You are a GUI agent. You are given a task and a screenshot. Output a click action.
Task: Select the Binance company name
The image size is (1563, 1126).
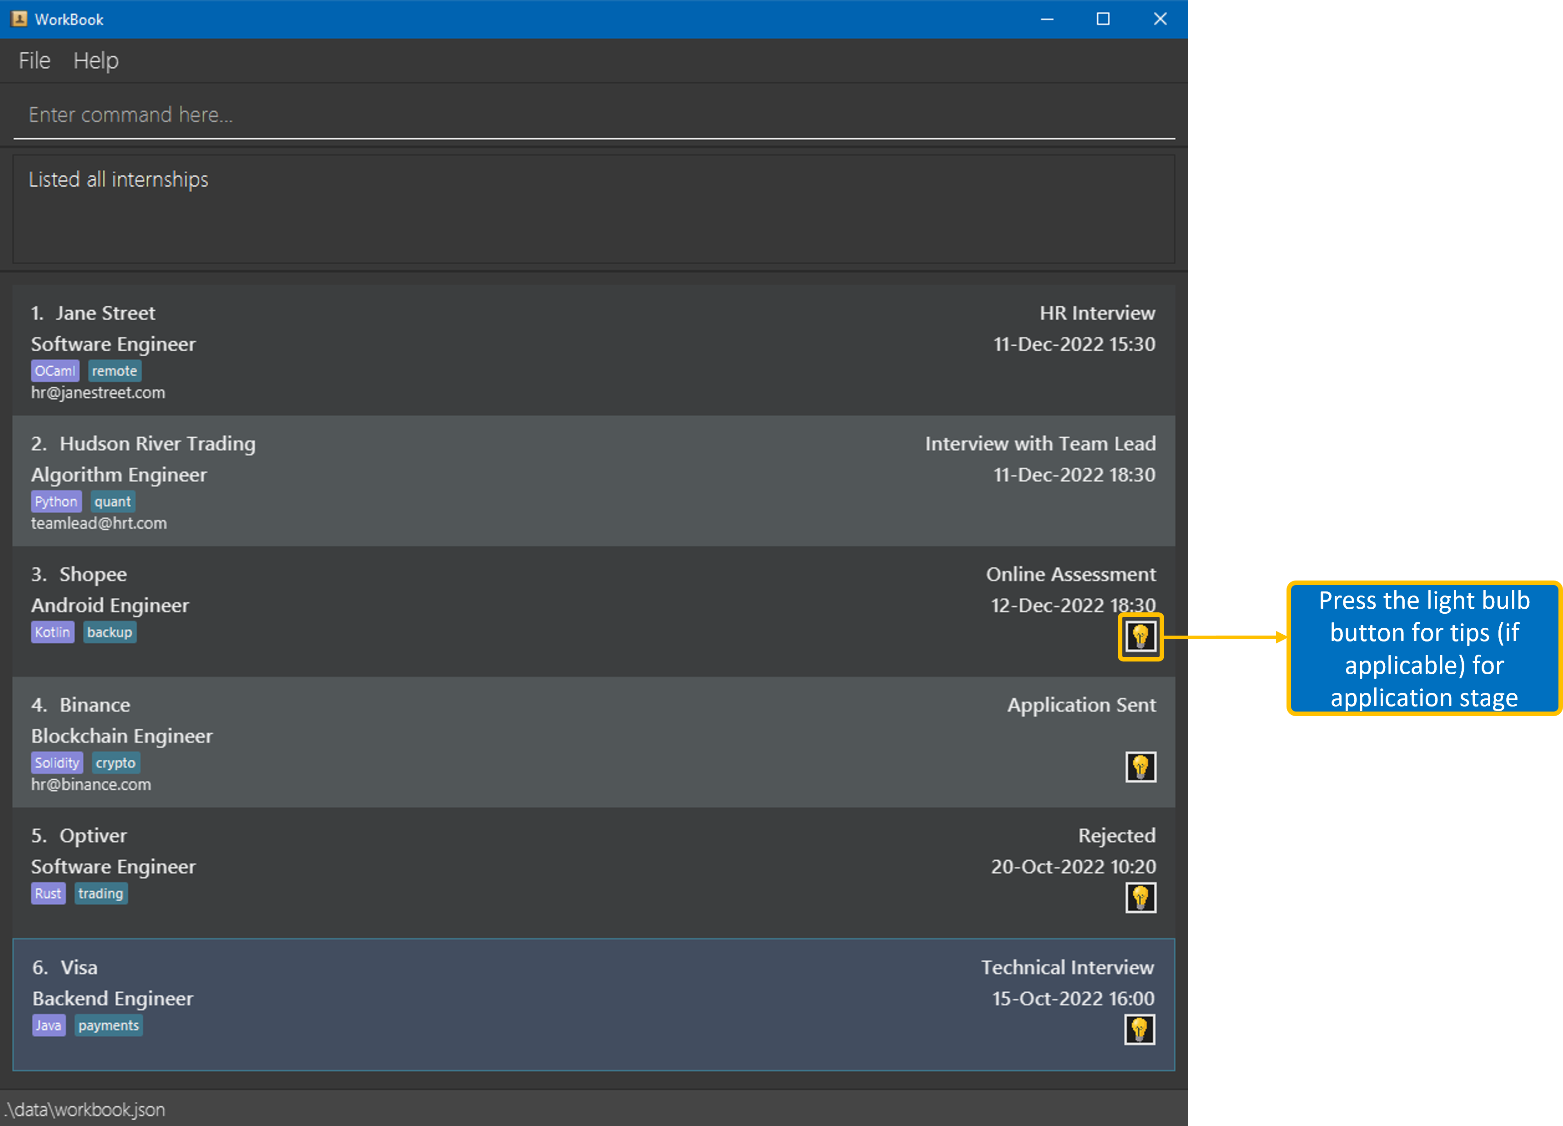pos(95,705)
